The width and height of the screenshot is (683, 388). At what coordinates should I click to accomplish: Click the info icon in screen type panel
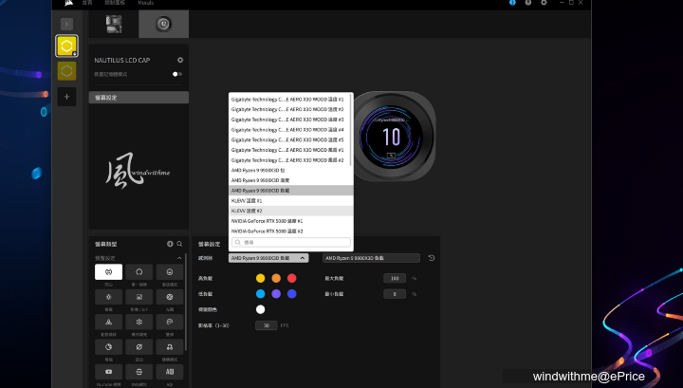(170, 244)
